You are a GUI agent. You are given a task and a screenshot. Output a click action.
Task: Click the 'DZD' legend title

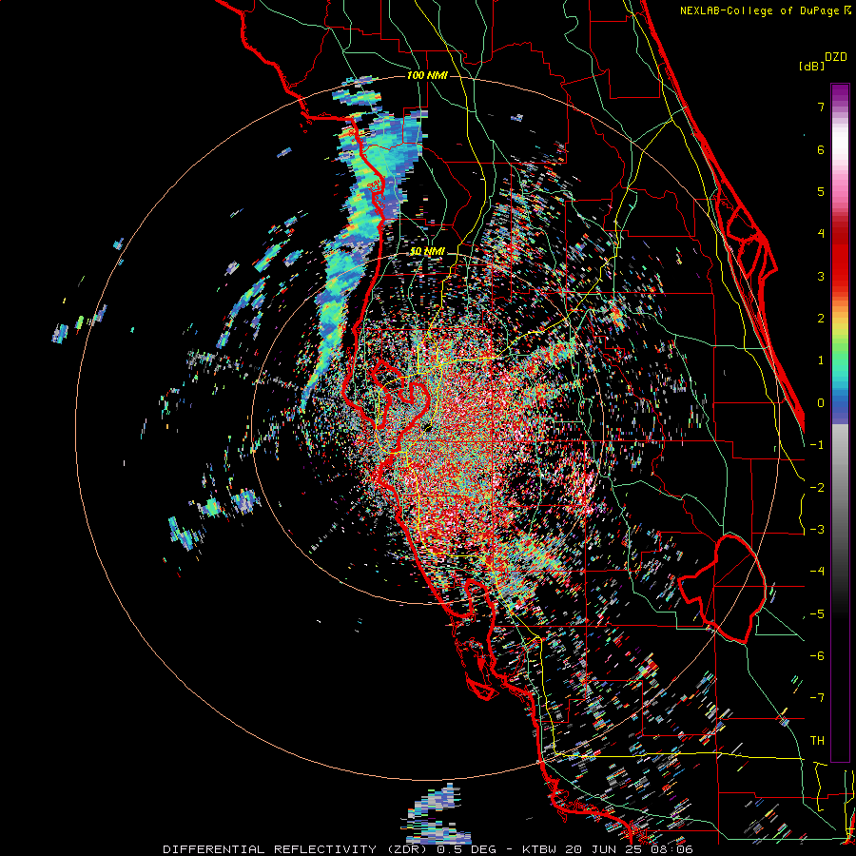click(836, 57)
